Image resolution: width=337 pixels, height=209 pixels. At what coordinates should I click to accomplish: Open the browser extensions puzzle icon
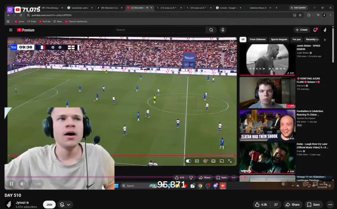(x=309, y=15)
